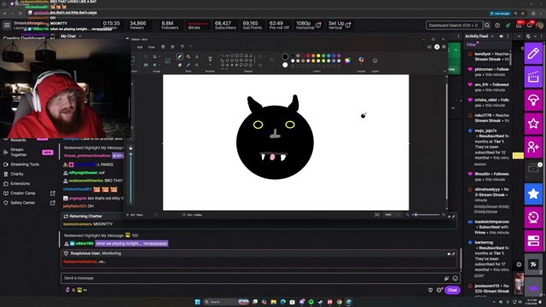Click the purple Chat send button
546x307 pixels.
coord(452,290)
